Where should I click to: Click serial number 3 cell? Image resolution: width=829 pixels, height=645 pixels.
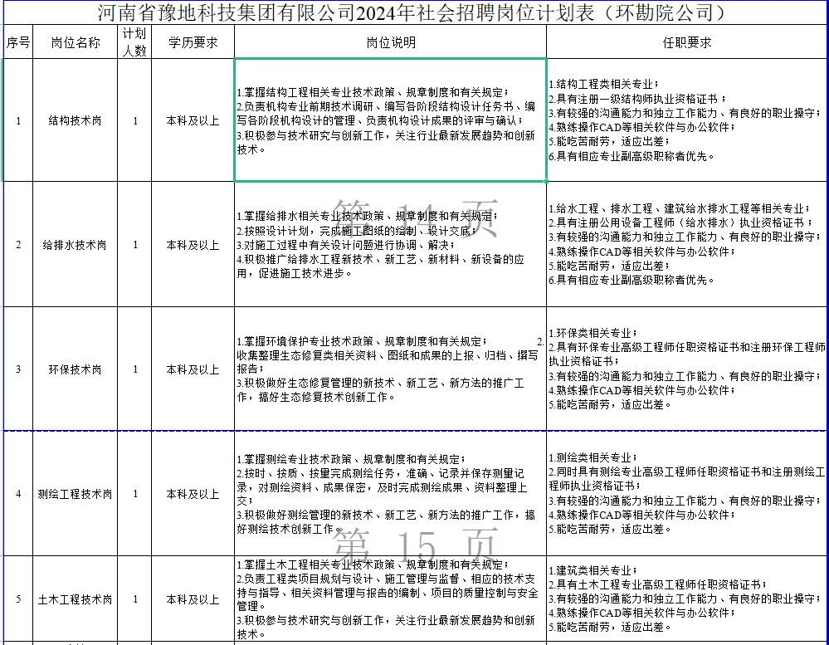(18, 369)
